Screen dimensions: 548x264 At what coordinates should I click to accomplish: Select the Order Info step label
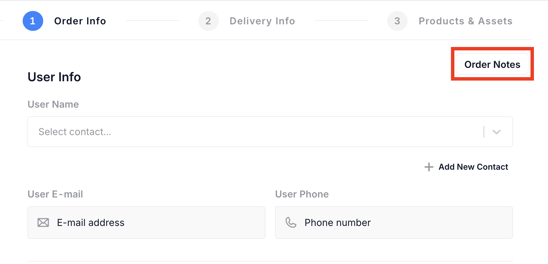click(80, 21)
